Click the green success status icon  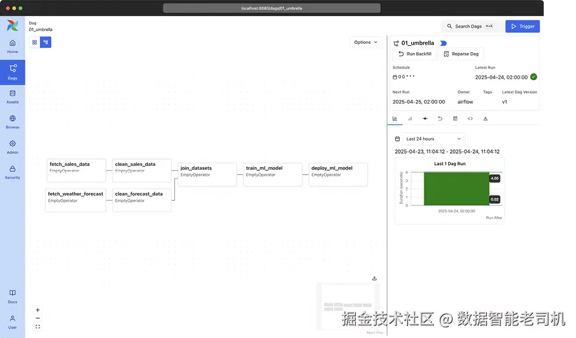534,77
